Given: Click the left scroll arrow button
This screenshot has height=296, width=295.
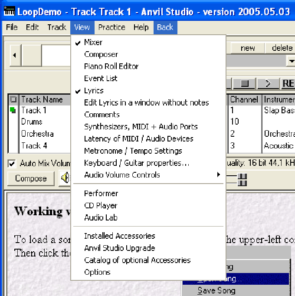Looking at the screenshot, I should tap(15, 55).
